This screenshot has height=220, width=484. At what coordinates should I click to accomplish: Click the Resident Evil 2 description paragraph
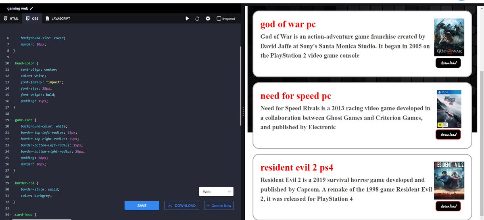[346, 189]
